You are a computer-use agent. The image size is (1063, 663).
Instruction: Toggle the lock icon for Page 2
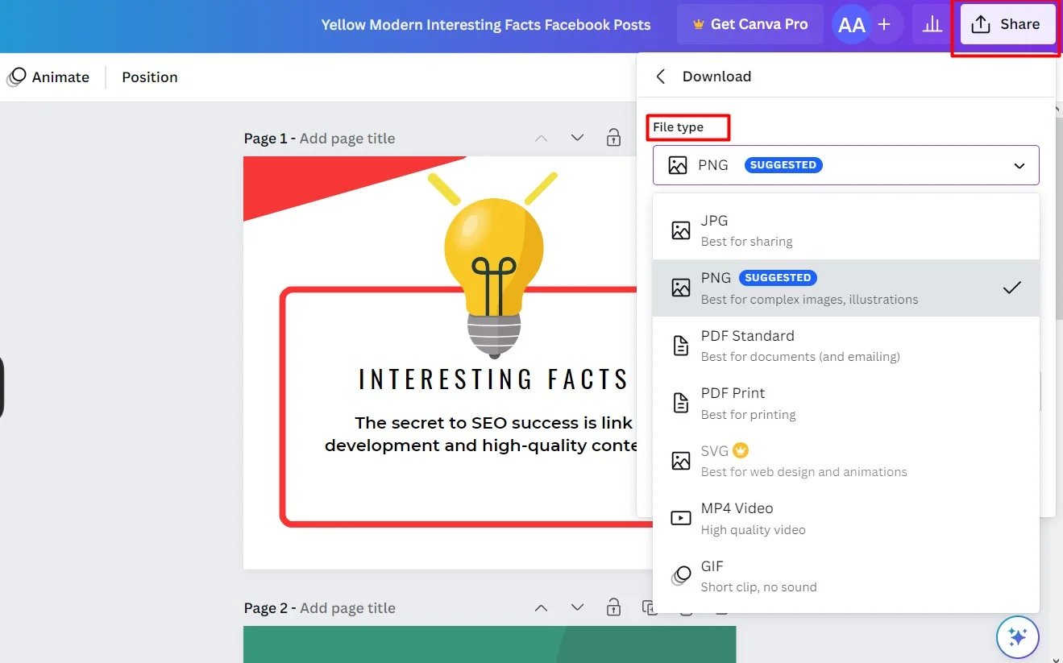(x=613, y=607)
